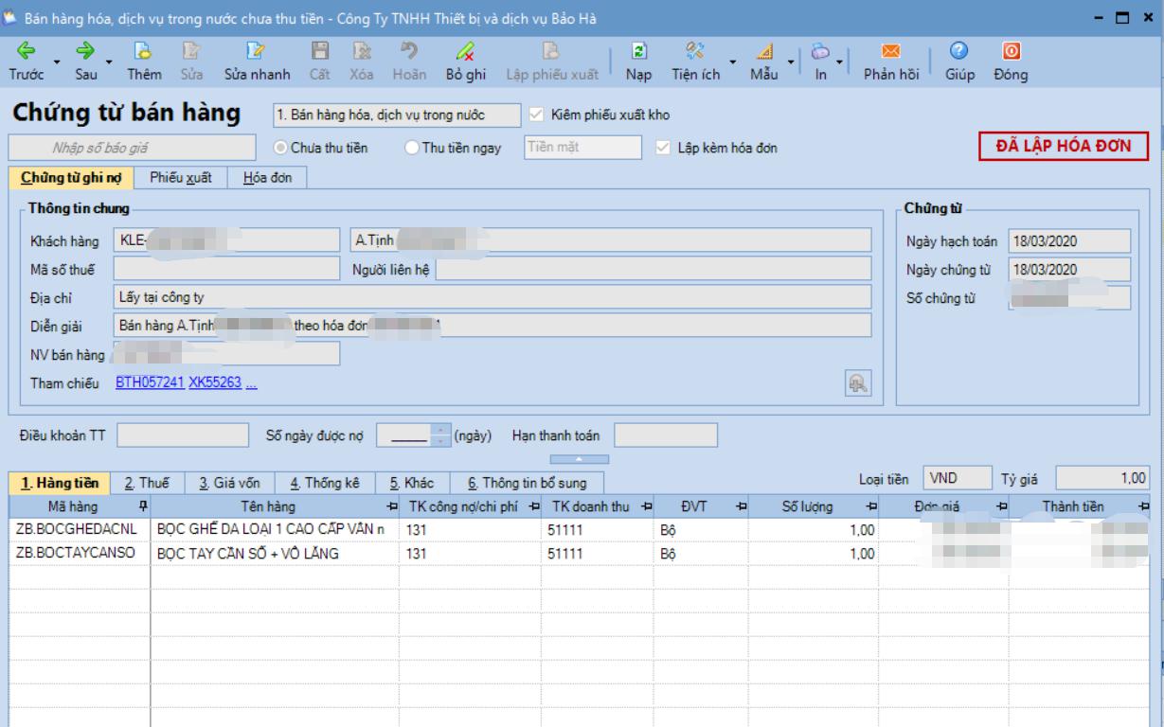Select the ZB.BOCTAYCANSO item code cell
The image size is (1164, 727).
tap(80, 554)
